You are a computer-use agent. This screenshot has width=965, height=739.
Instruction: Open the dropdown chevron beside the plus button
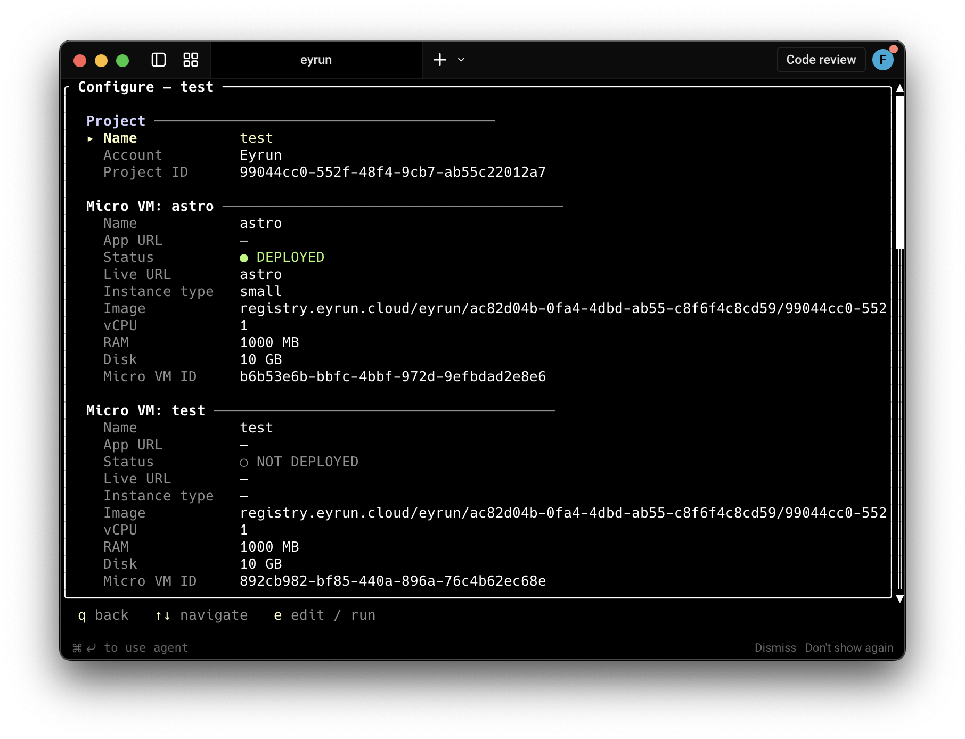(x=460, y=60)
